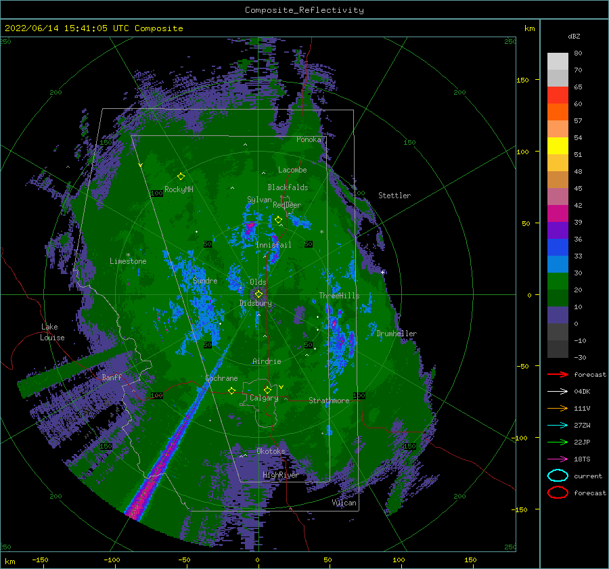Click the white plus marker north of Drumheller
Viewport: 609px width, 569px height.
point(383,272)
